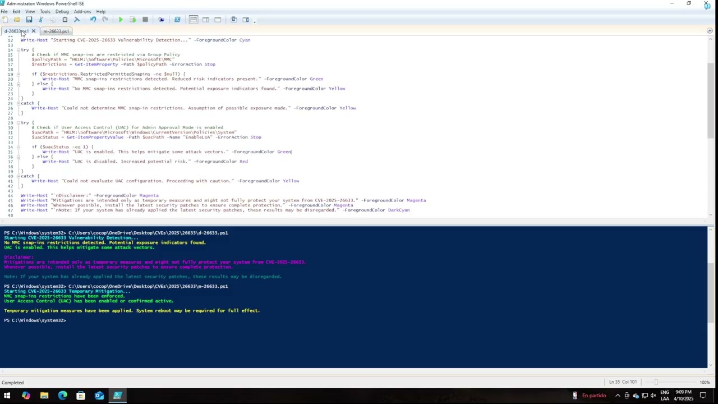Switch to the m-26633.ps1 tab
Image resolution: width=718 pixels, height=404 pixels.
(x=56, y=31)
